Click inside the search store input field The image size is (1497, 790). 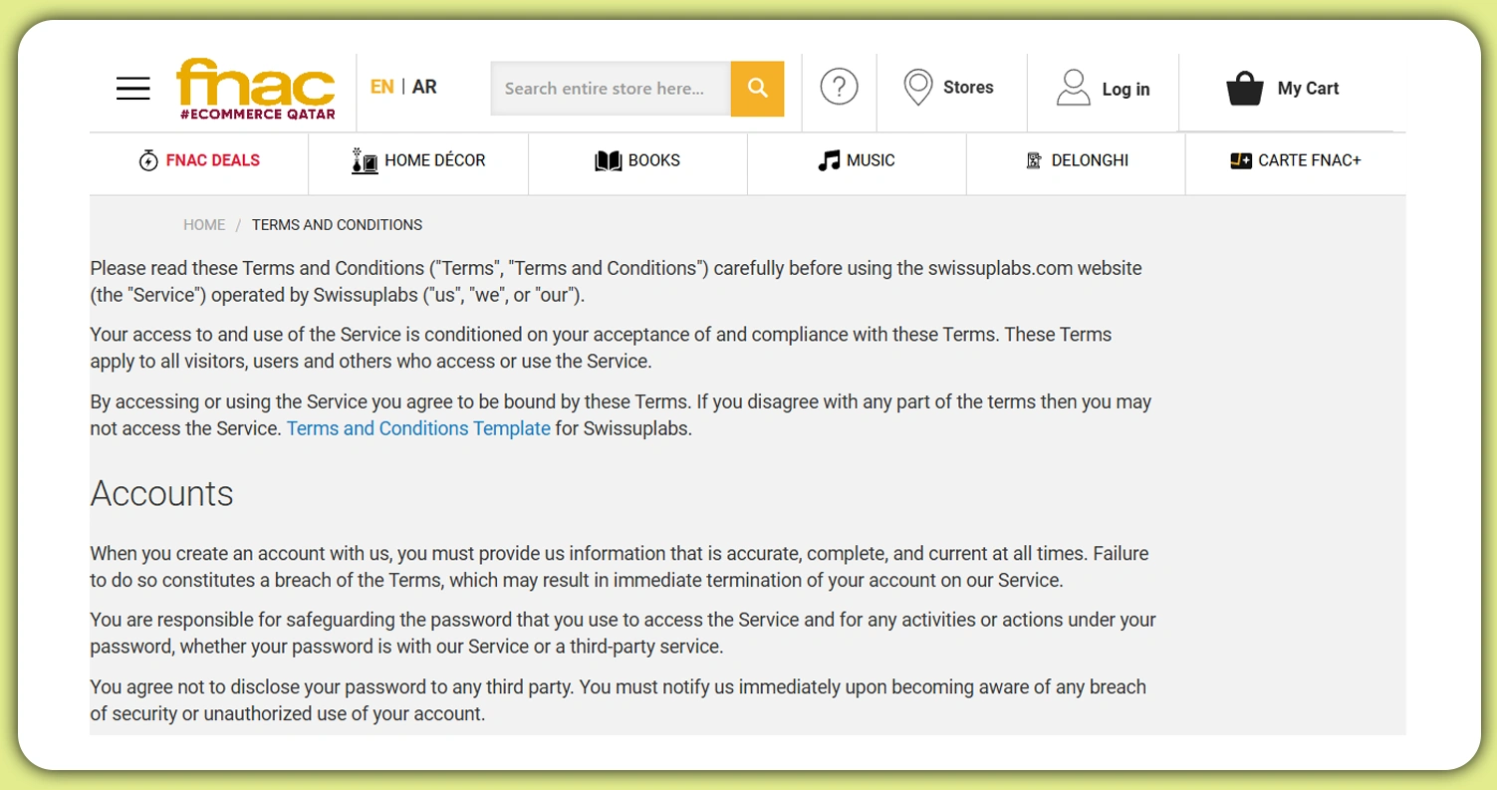click(610, 88)
